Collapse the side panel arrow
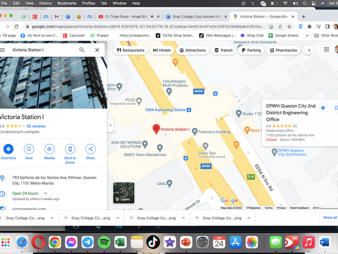This screenshot has height=254, width=338. pyautogui.click(x=110, y=125)
